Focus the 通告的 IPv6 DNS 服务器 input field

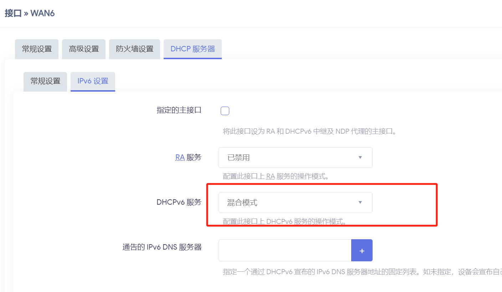point(285,250)
